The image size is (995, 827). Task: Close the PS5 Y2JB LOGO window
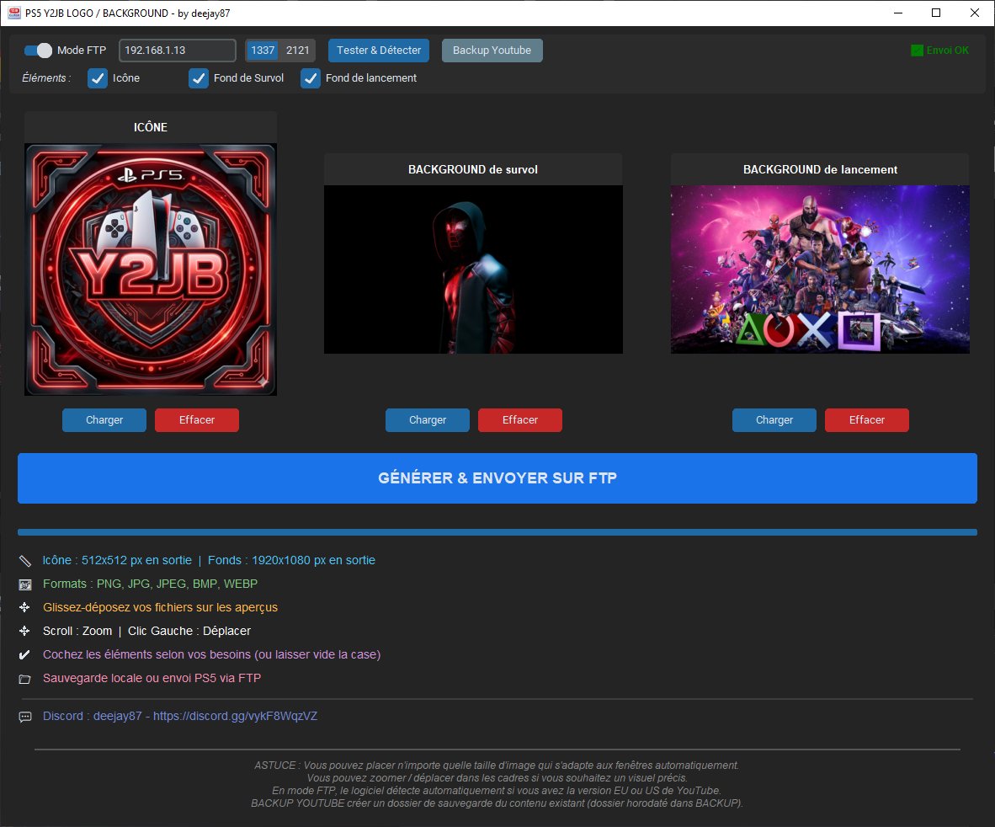click(975, 13)
